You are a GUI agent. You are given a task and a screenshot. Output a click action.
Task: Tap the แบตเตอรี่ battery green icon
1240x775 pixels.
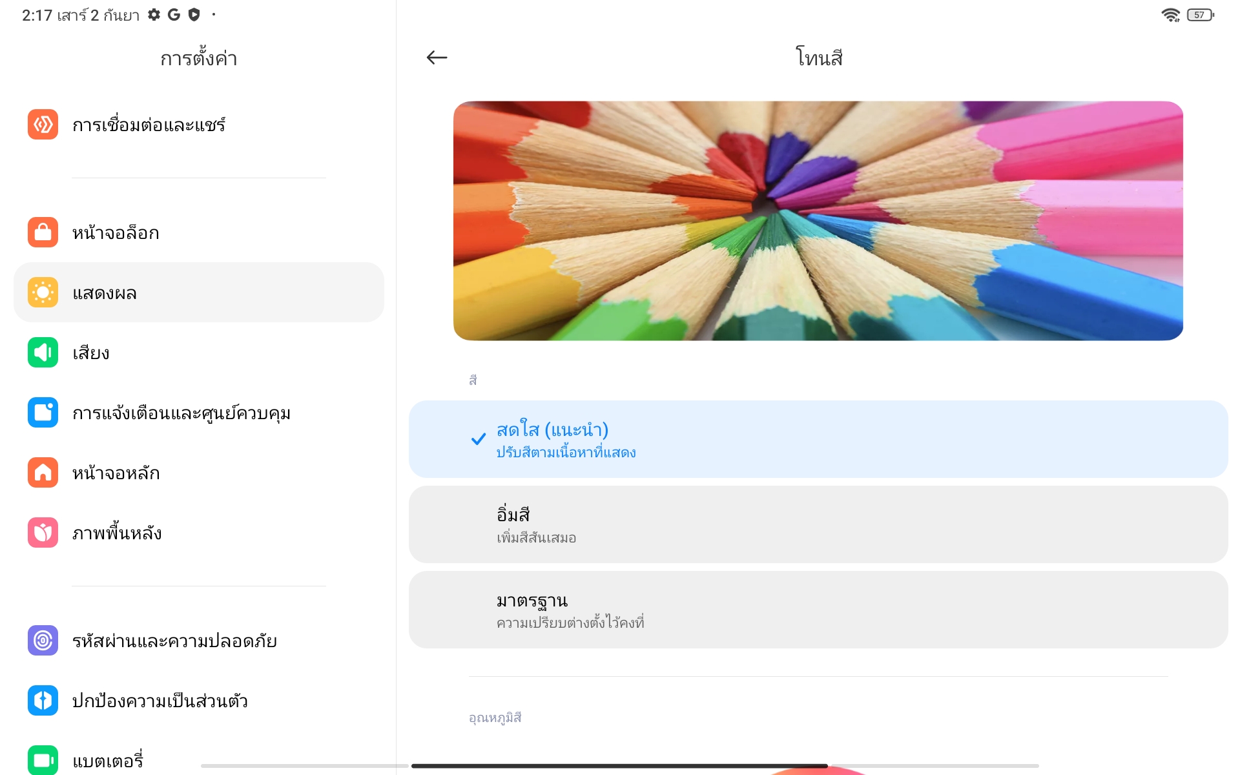click(x=43, y=760)
